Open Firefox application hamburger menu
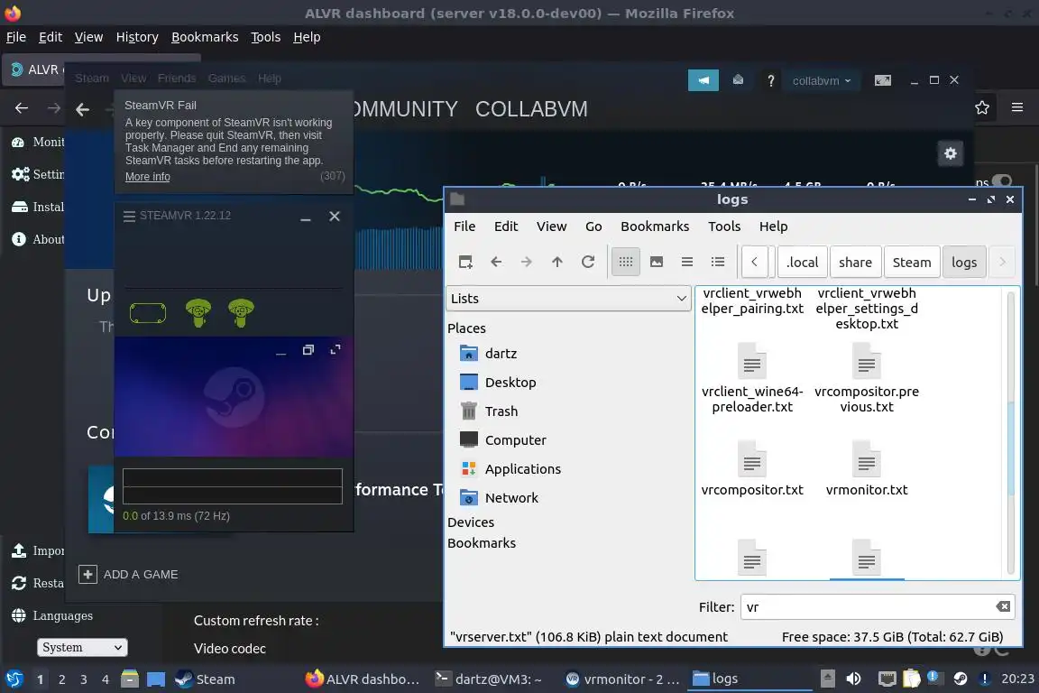The height and width of the screenshot is (693, 1039). (1017, 107)
